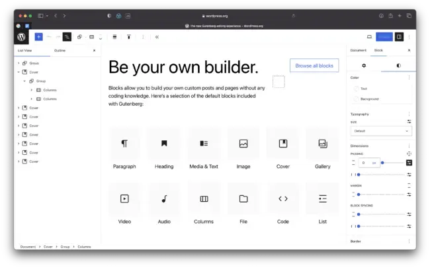Go forward with the browser forward arrow
Screen dimensions: 430x268
64,16
